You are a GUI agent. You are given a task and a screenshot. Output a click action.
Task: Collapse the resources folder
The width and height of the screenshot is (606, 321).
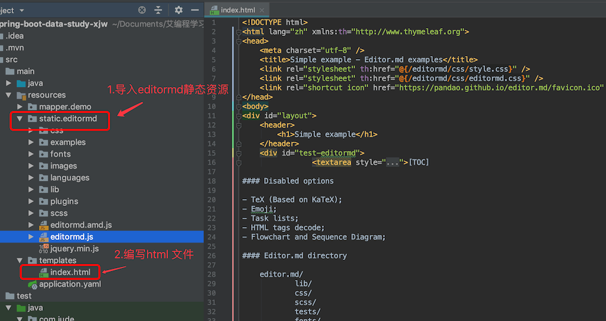9,95
